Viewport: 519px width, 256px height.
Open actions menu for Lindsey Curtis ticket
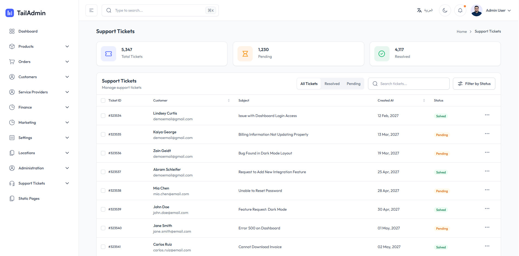click(487, 115)
